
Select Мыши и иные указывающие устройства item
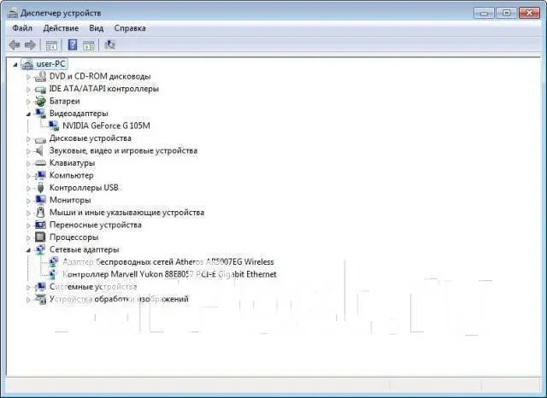126,213
